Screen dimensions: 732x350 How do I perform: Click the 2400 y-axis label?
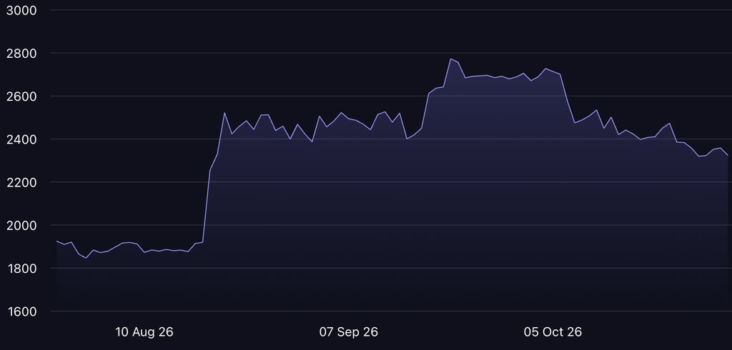21,139
